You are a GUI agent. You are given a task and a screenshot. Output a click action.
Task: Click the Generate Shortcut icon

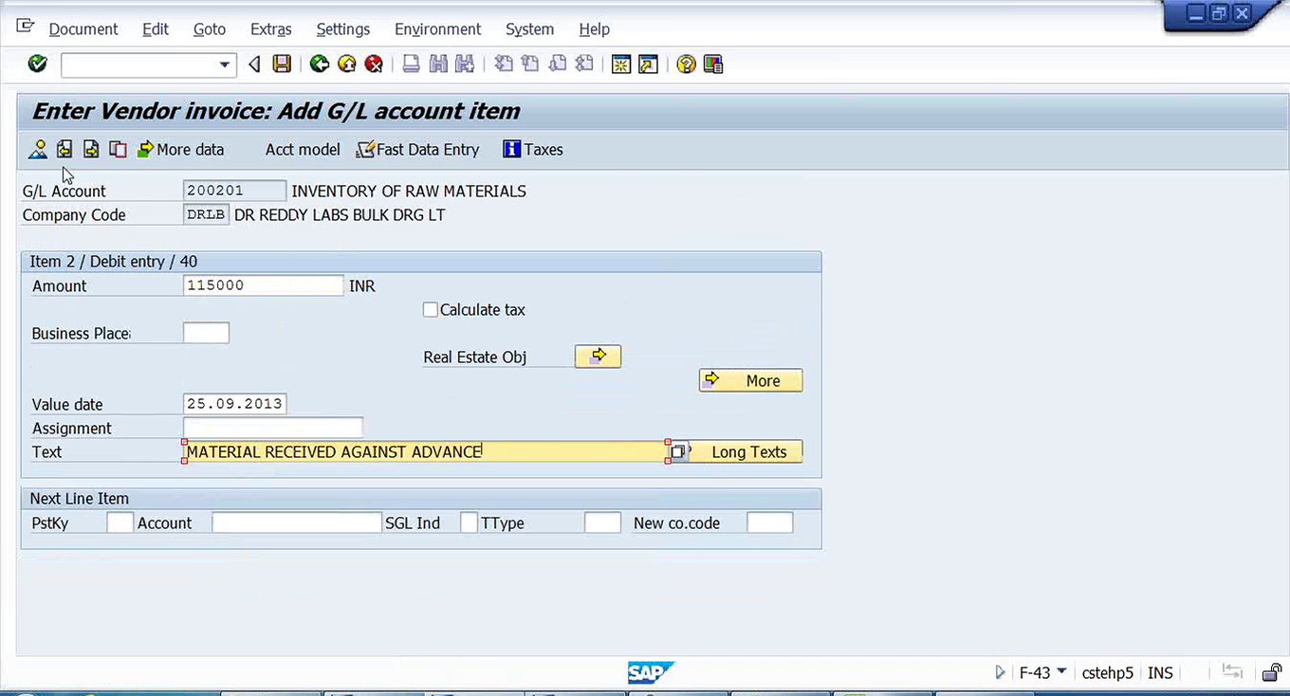point(648,64)
